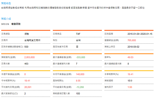
Task: Click the 勝率% label
Action: click(x=108, y=57)
